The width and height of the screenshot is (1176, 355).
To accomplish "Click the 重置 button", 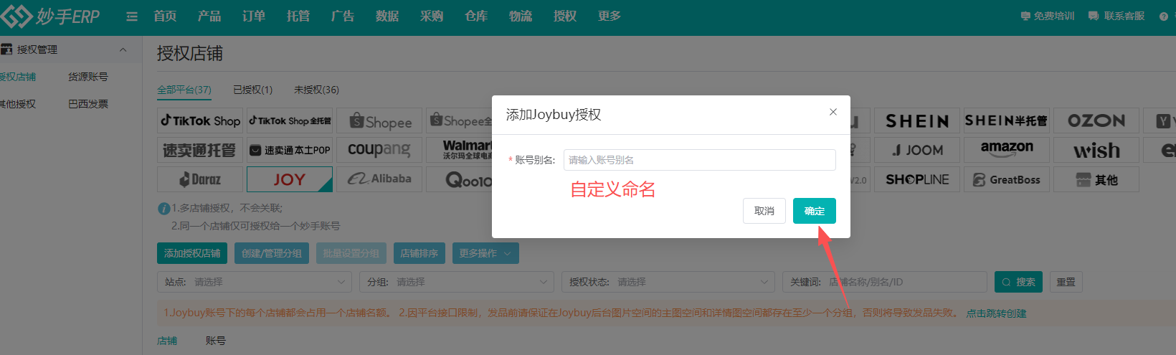I will [1066, 282].
